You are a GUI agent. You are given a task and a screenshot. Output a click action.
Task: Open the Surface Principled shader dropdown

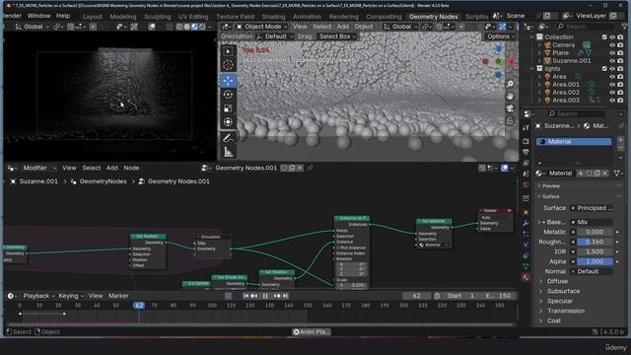tap(592, 208)
